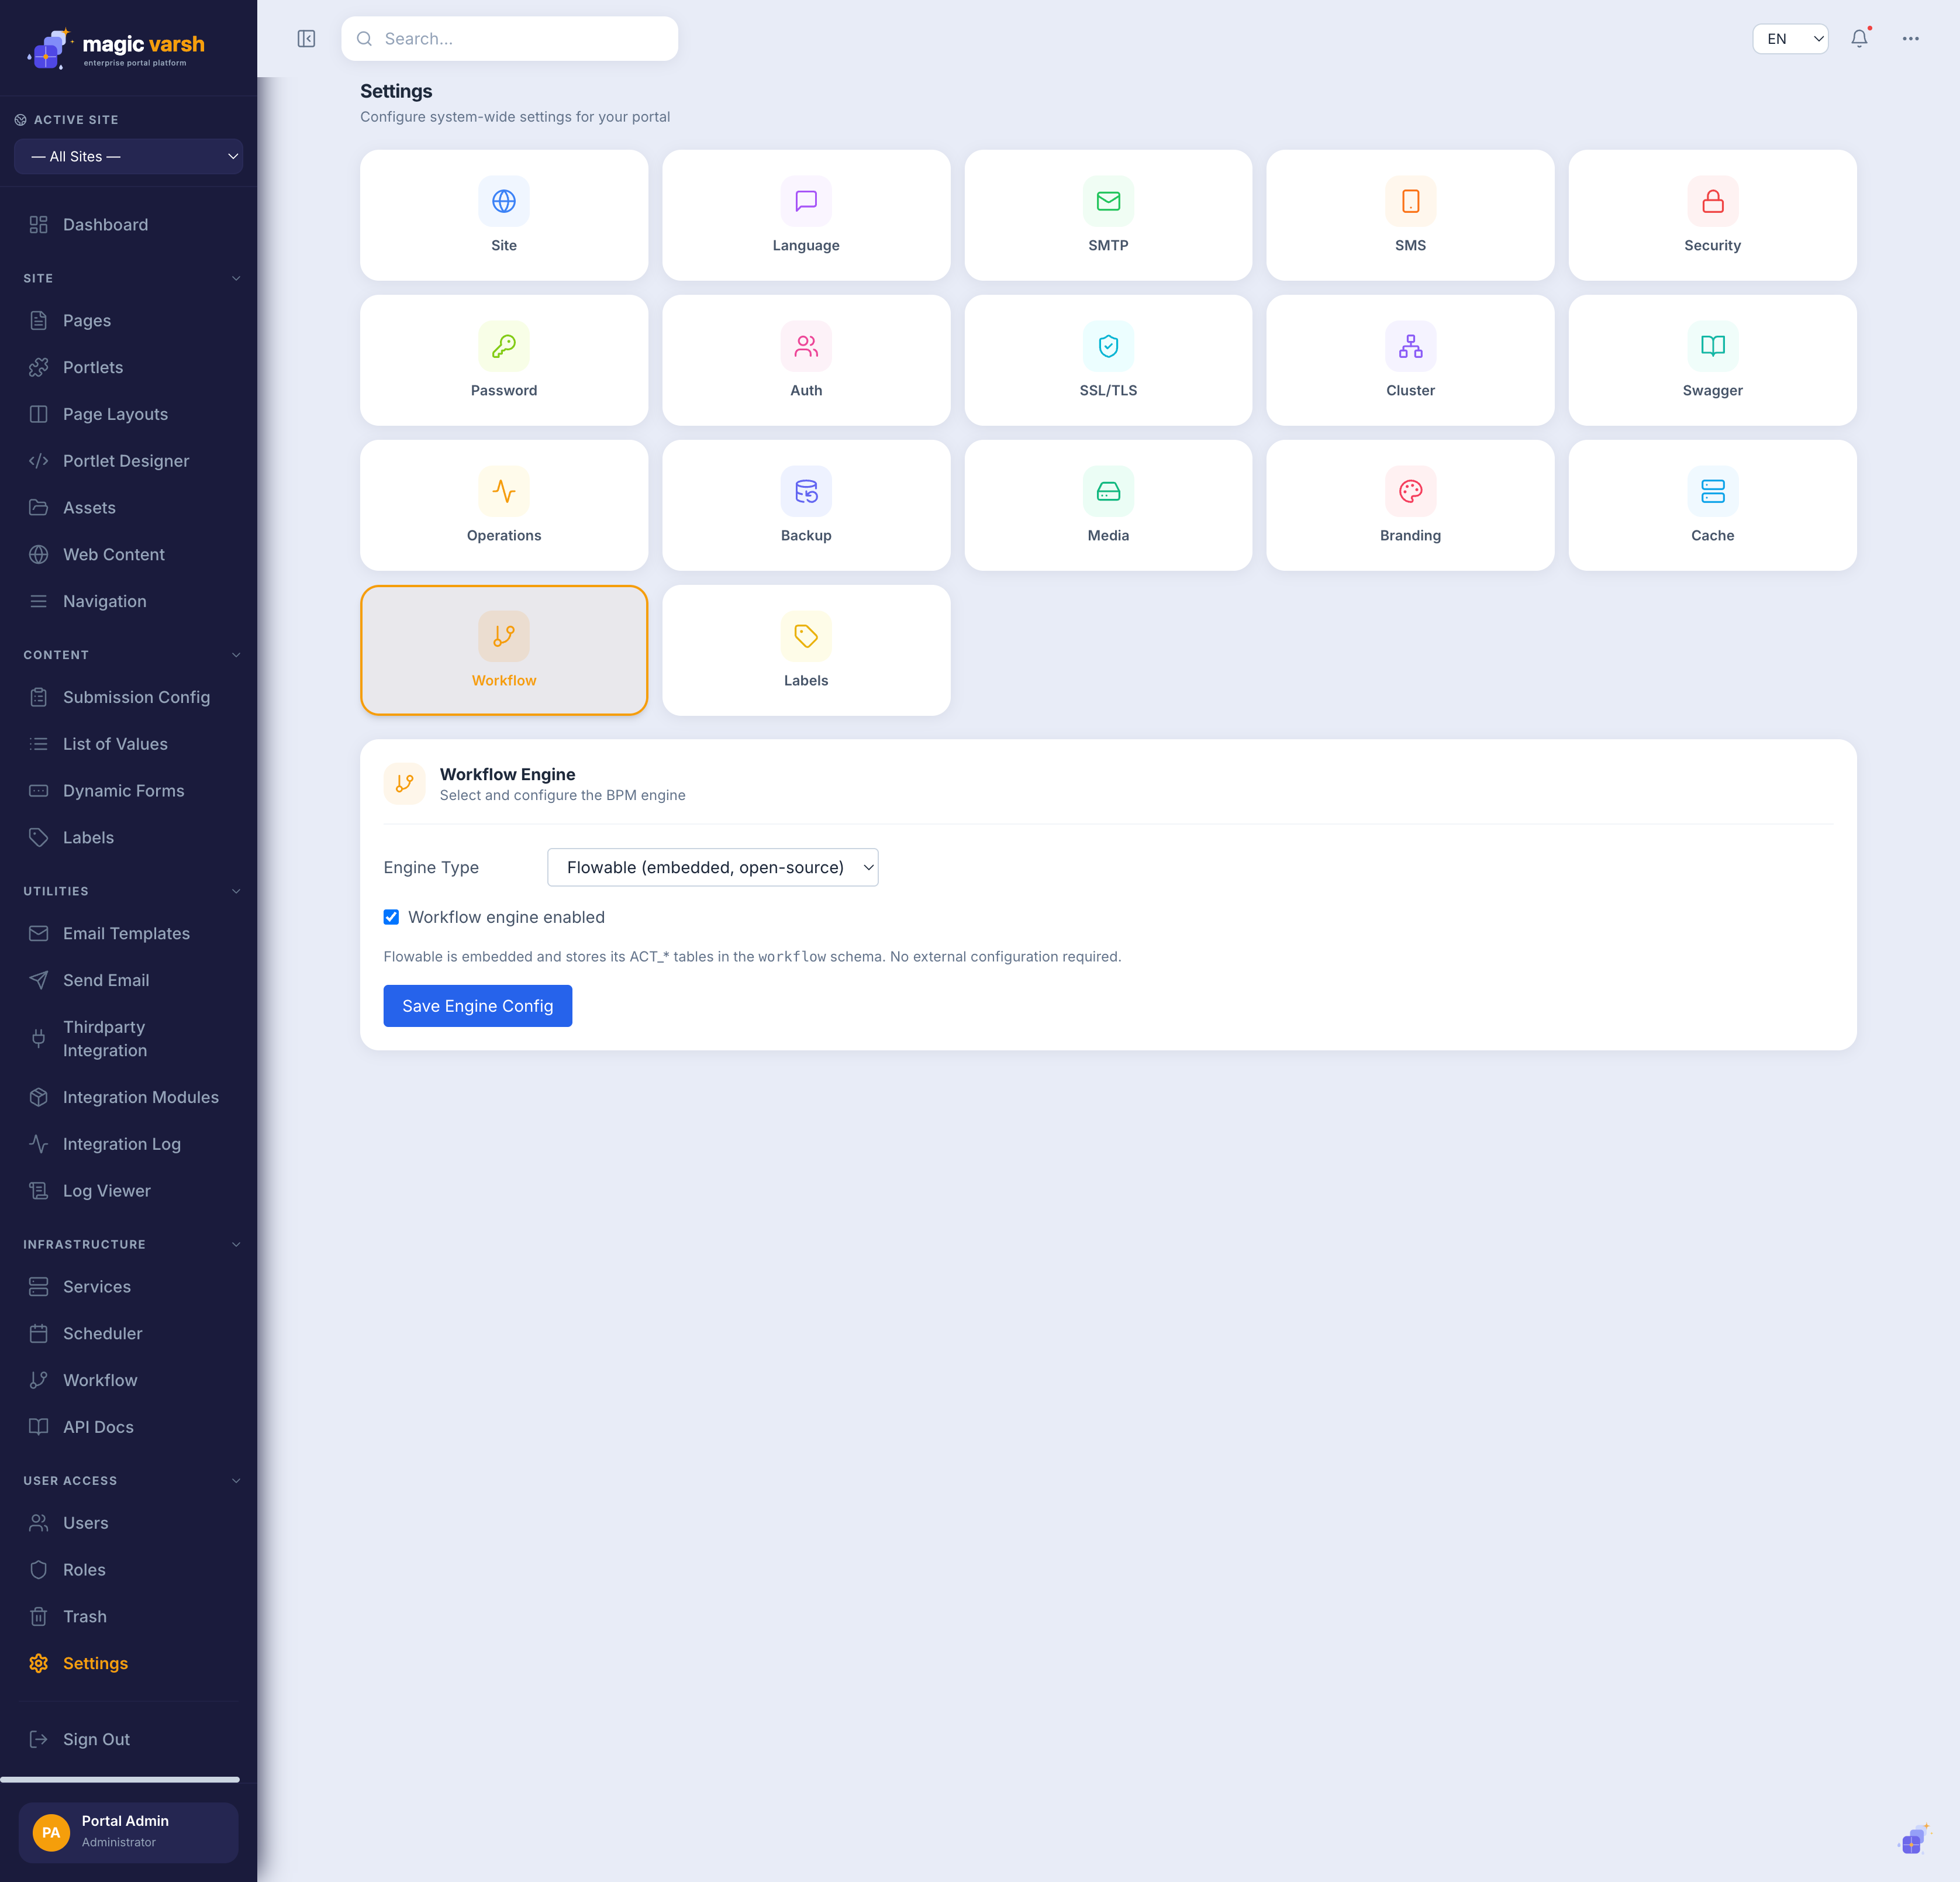Screen dimensions: 1960x1882
Task: Open the notifications bell
Action: pos(1859,39)
